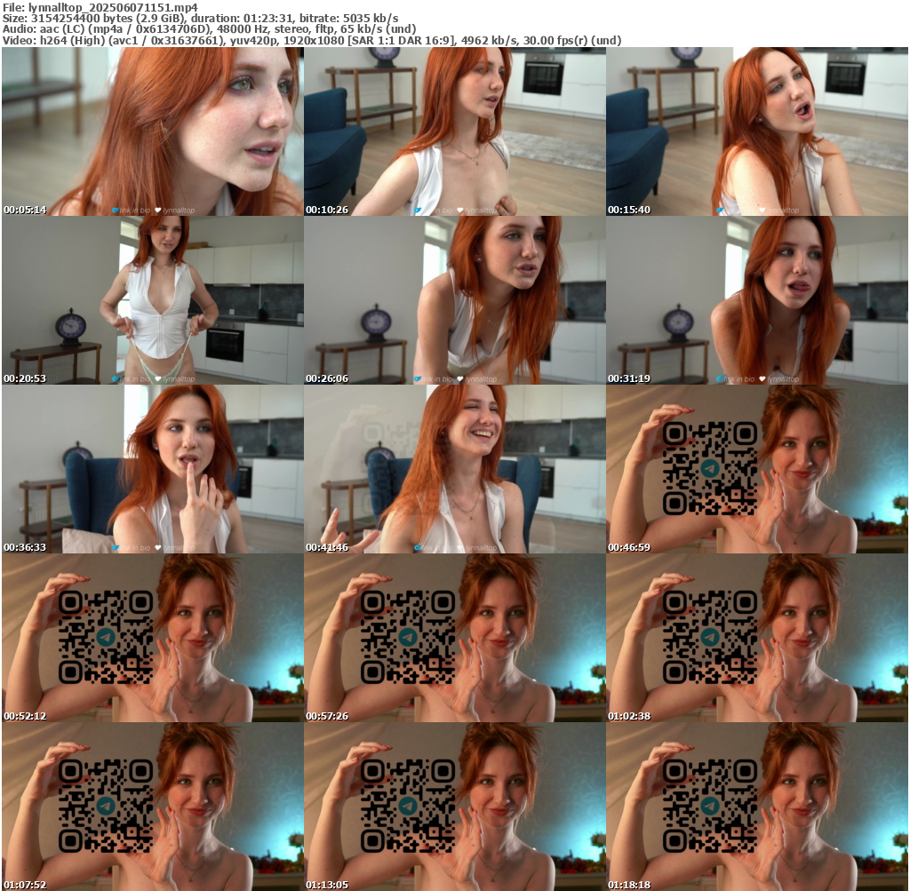Click the Telegram icon in the 00:46:59 QR code

point(709,468)
